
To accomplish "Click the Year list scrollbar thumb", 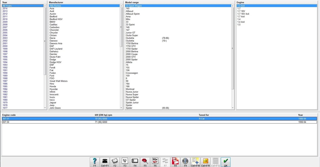I will pos(45,41).
